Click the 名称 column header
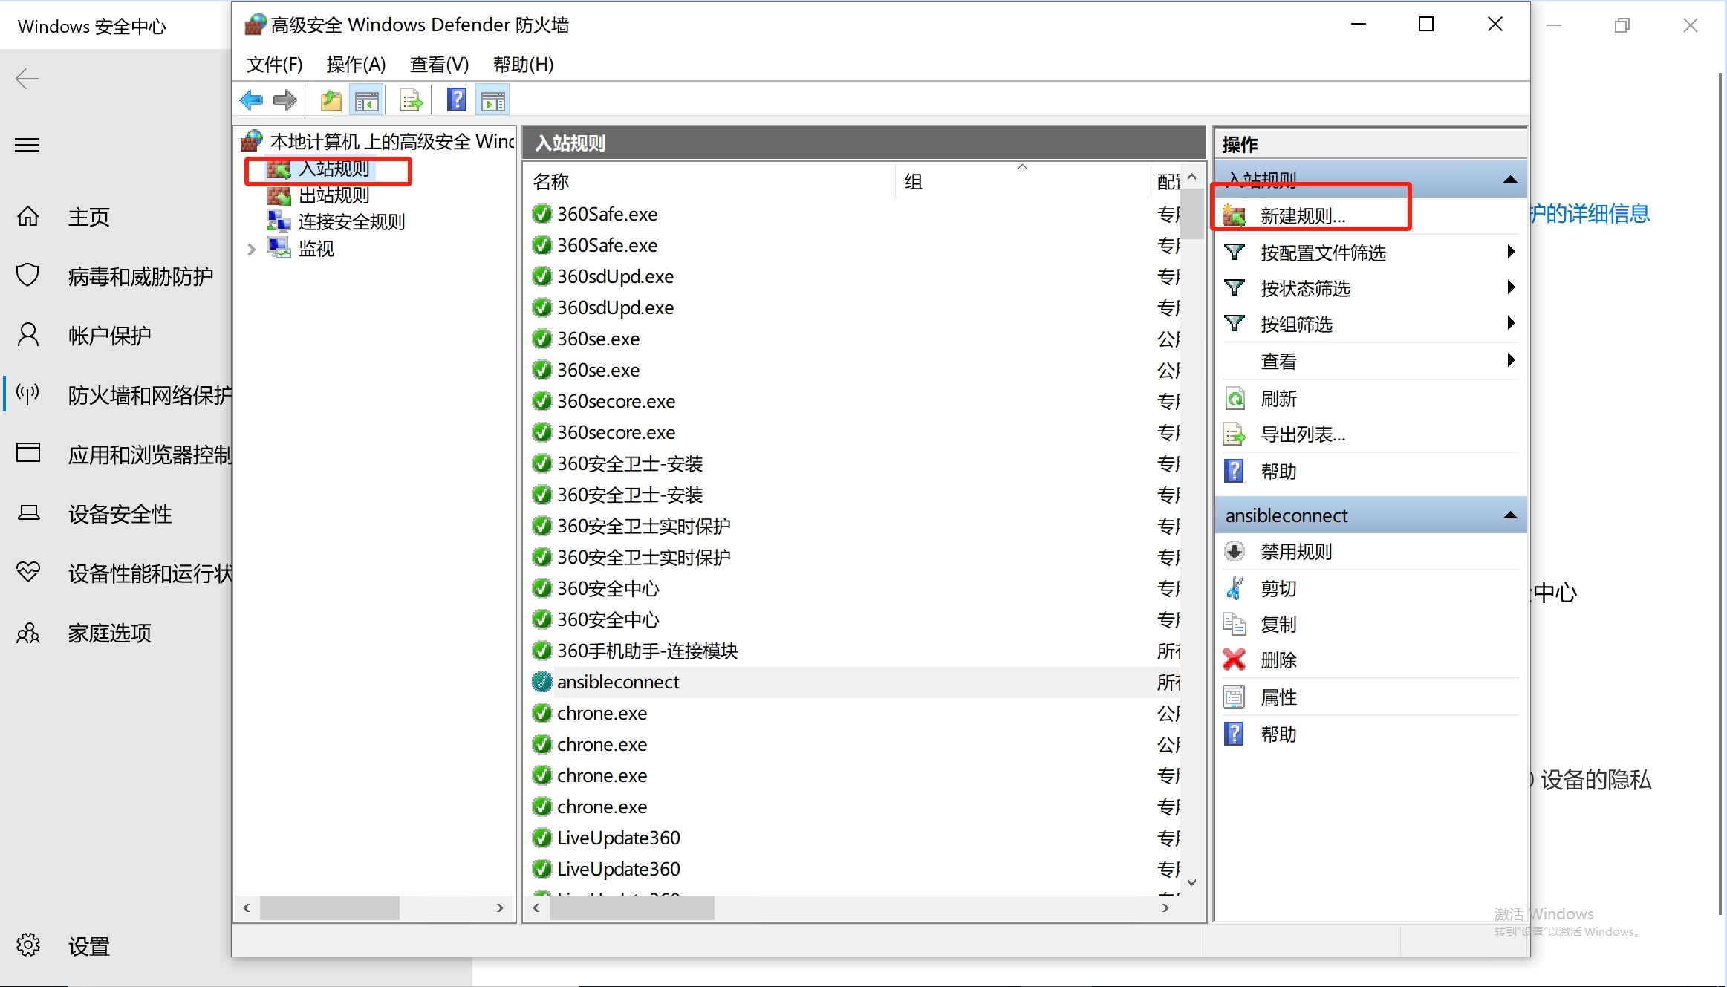Image resolution: width=1727 pixels, height=987 pixels. (x=551, y=181)
